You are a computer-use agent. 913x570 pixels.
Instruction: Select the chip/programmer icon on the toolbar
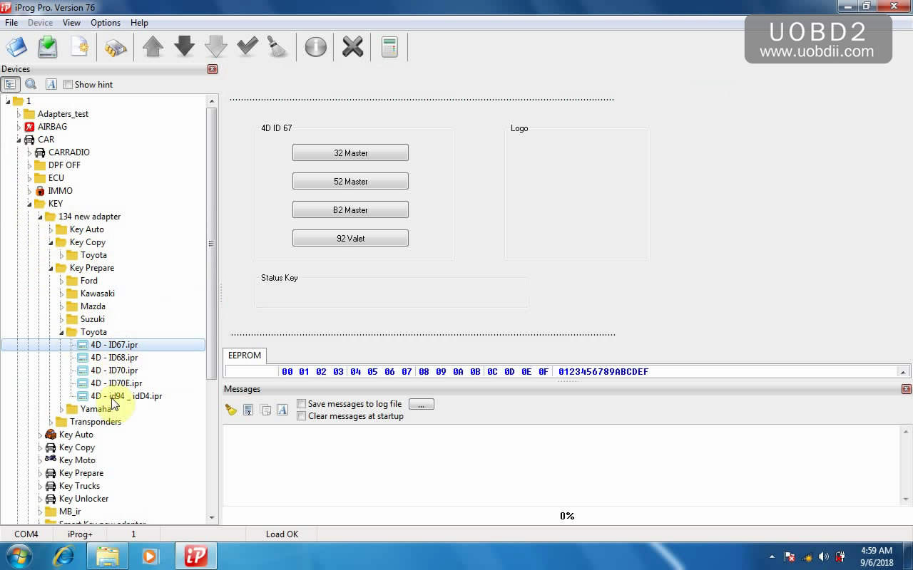114,46
